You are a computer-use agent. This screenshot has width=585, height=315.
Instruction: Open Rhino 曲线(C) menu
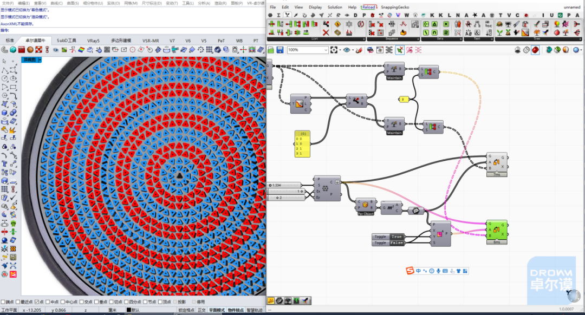56,3
